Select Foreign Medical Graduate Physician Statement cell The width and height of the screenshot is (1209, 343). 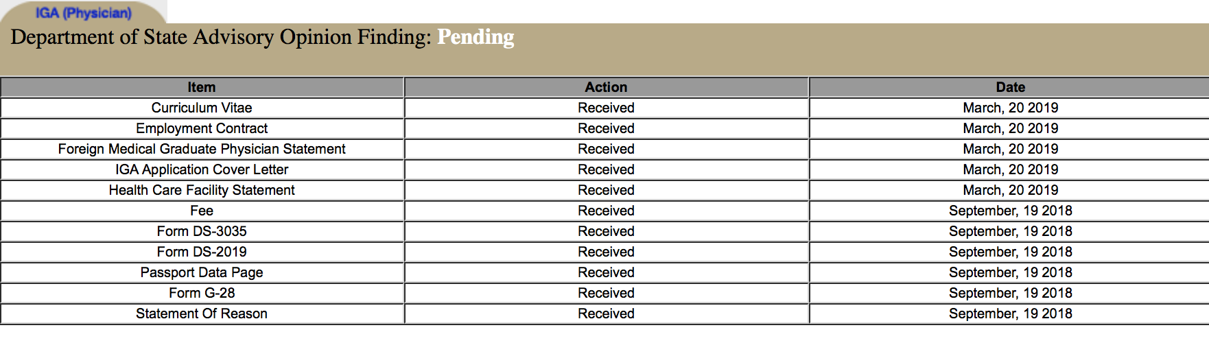pyautogui.click(x=202, y=149)
